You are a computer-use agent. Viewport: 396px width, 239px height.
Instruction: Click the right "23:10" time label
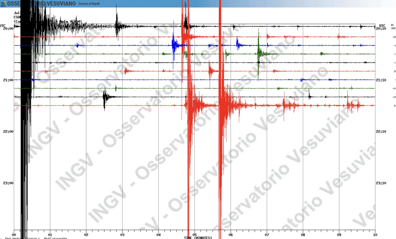[381, 183]
